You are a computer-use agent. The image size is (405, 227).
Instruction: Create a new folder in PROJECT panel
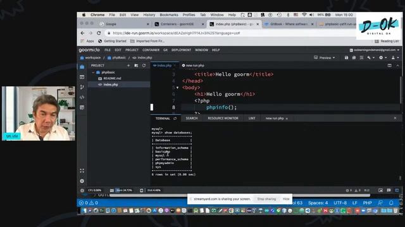pyautogui.click(x=136, y=66)
